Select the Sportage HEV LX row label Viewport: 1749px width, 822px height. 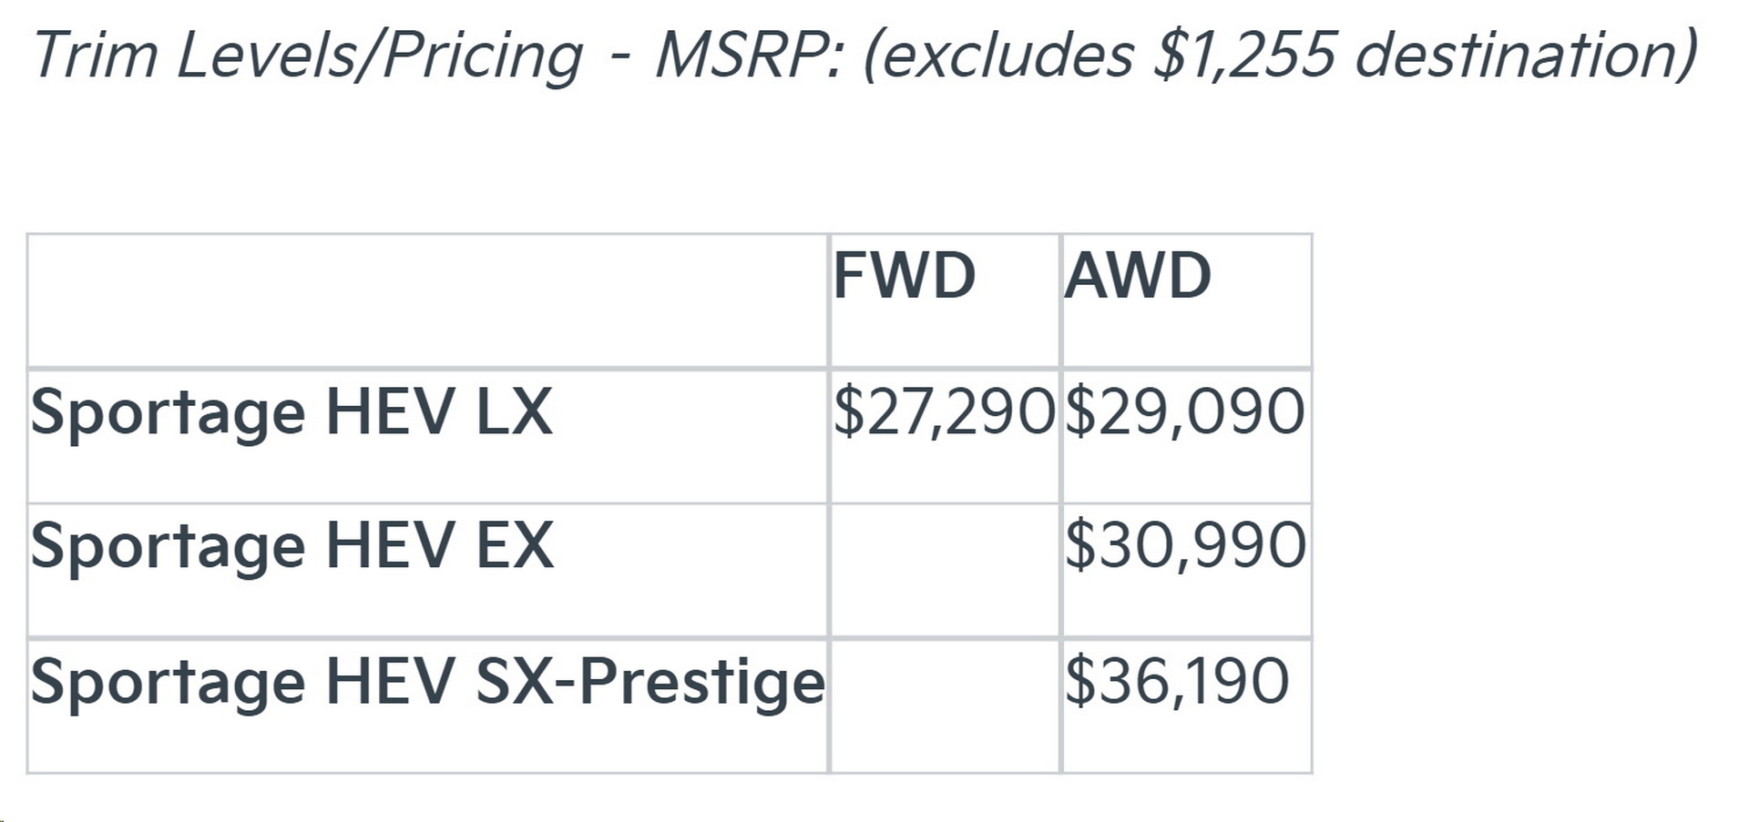pyautogui.click(x=291, y=413)
